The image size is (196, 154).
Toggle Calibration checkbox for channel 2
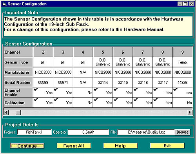36,100
